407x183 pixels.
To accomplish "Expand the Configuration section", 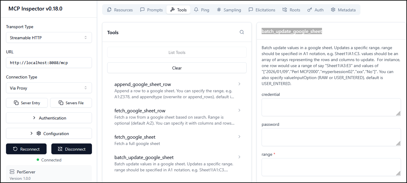I will click(49, 134).
